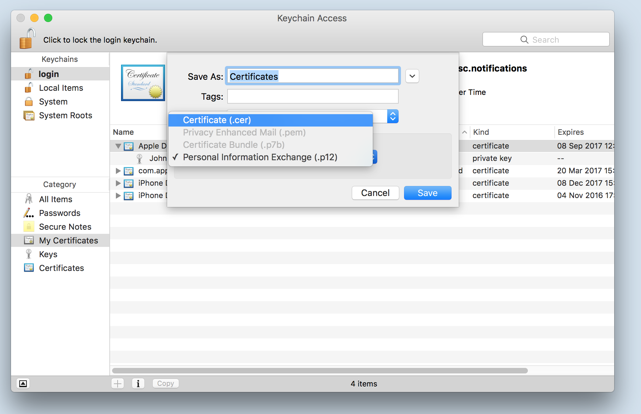Click the System Roots keychain icon
Viewport: 641px width, 414px height.
(29, 116)
